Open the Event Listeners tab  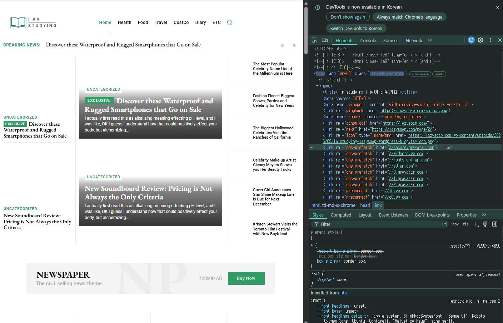393,215
